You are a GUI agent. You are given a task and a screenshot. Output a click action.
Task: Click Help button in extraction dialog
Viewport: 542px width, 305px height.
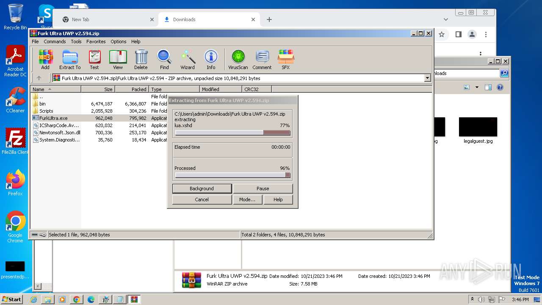pyautogui.click(x=278, y=200)
